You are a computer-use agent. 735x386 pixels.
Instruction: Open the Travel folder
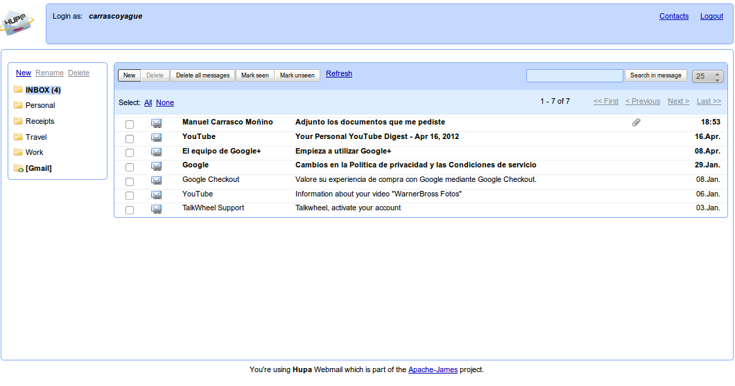(36, 137)
